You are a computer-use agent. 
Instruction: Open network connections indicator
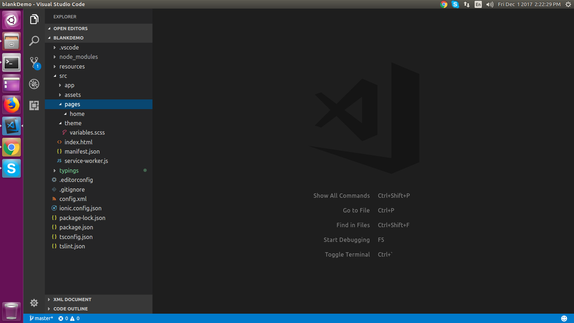coord(467,4)
